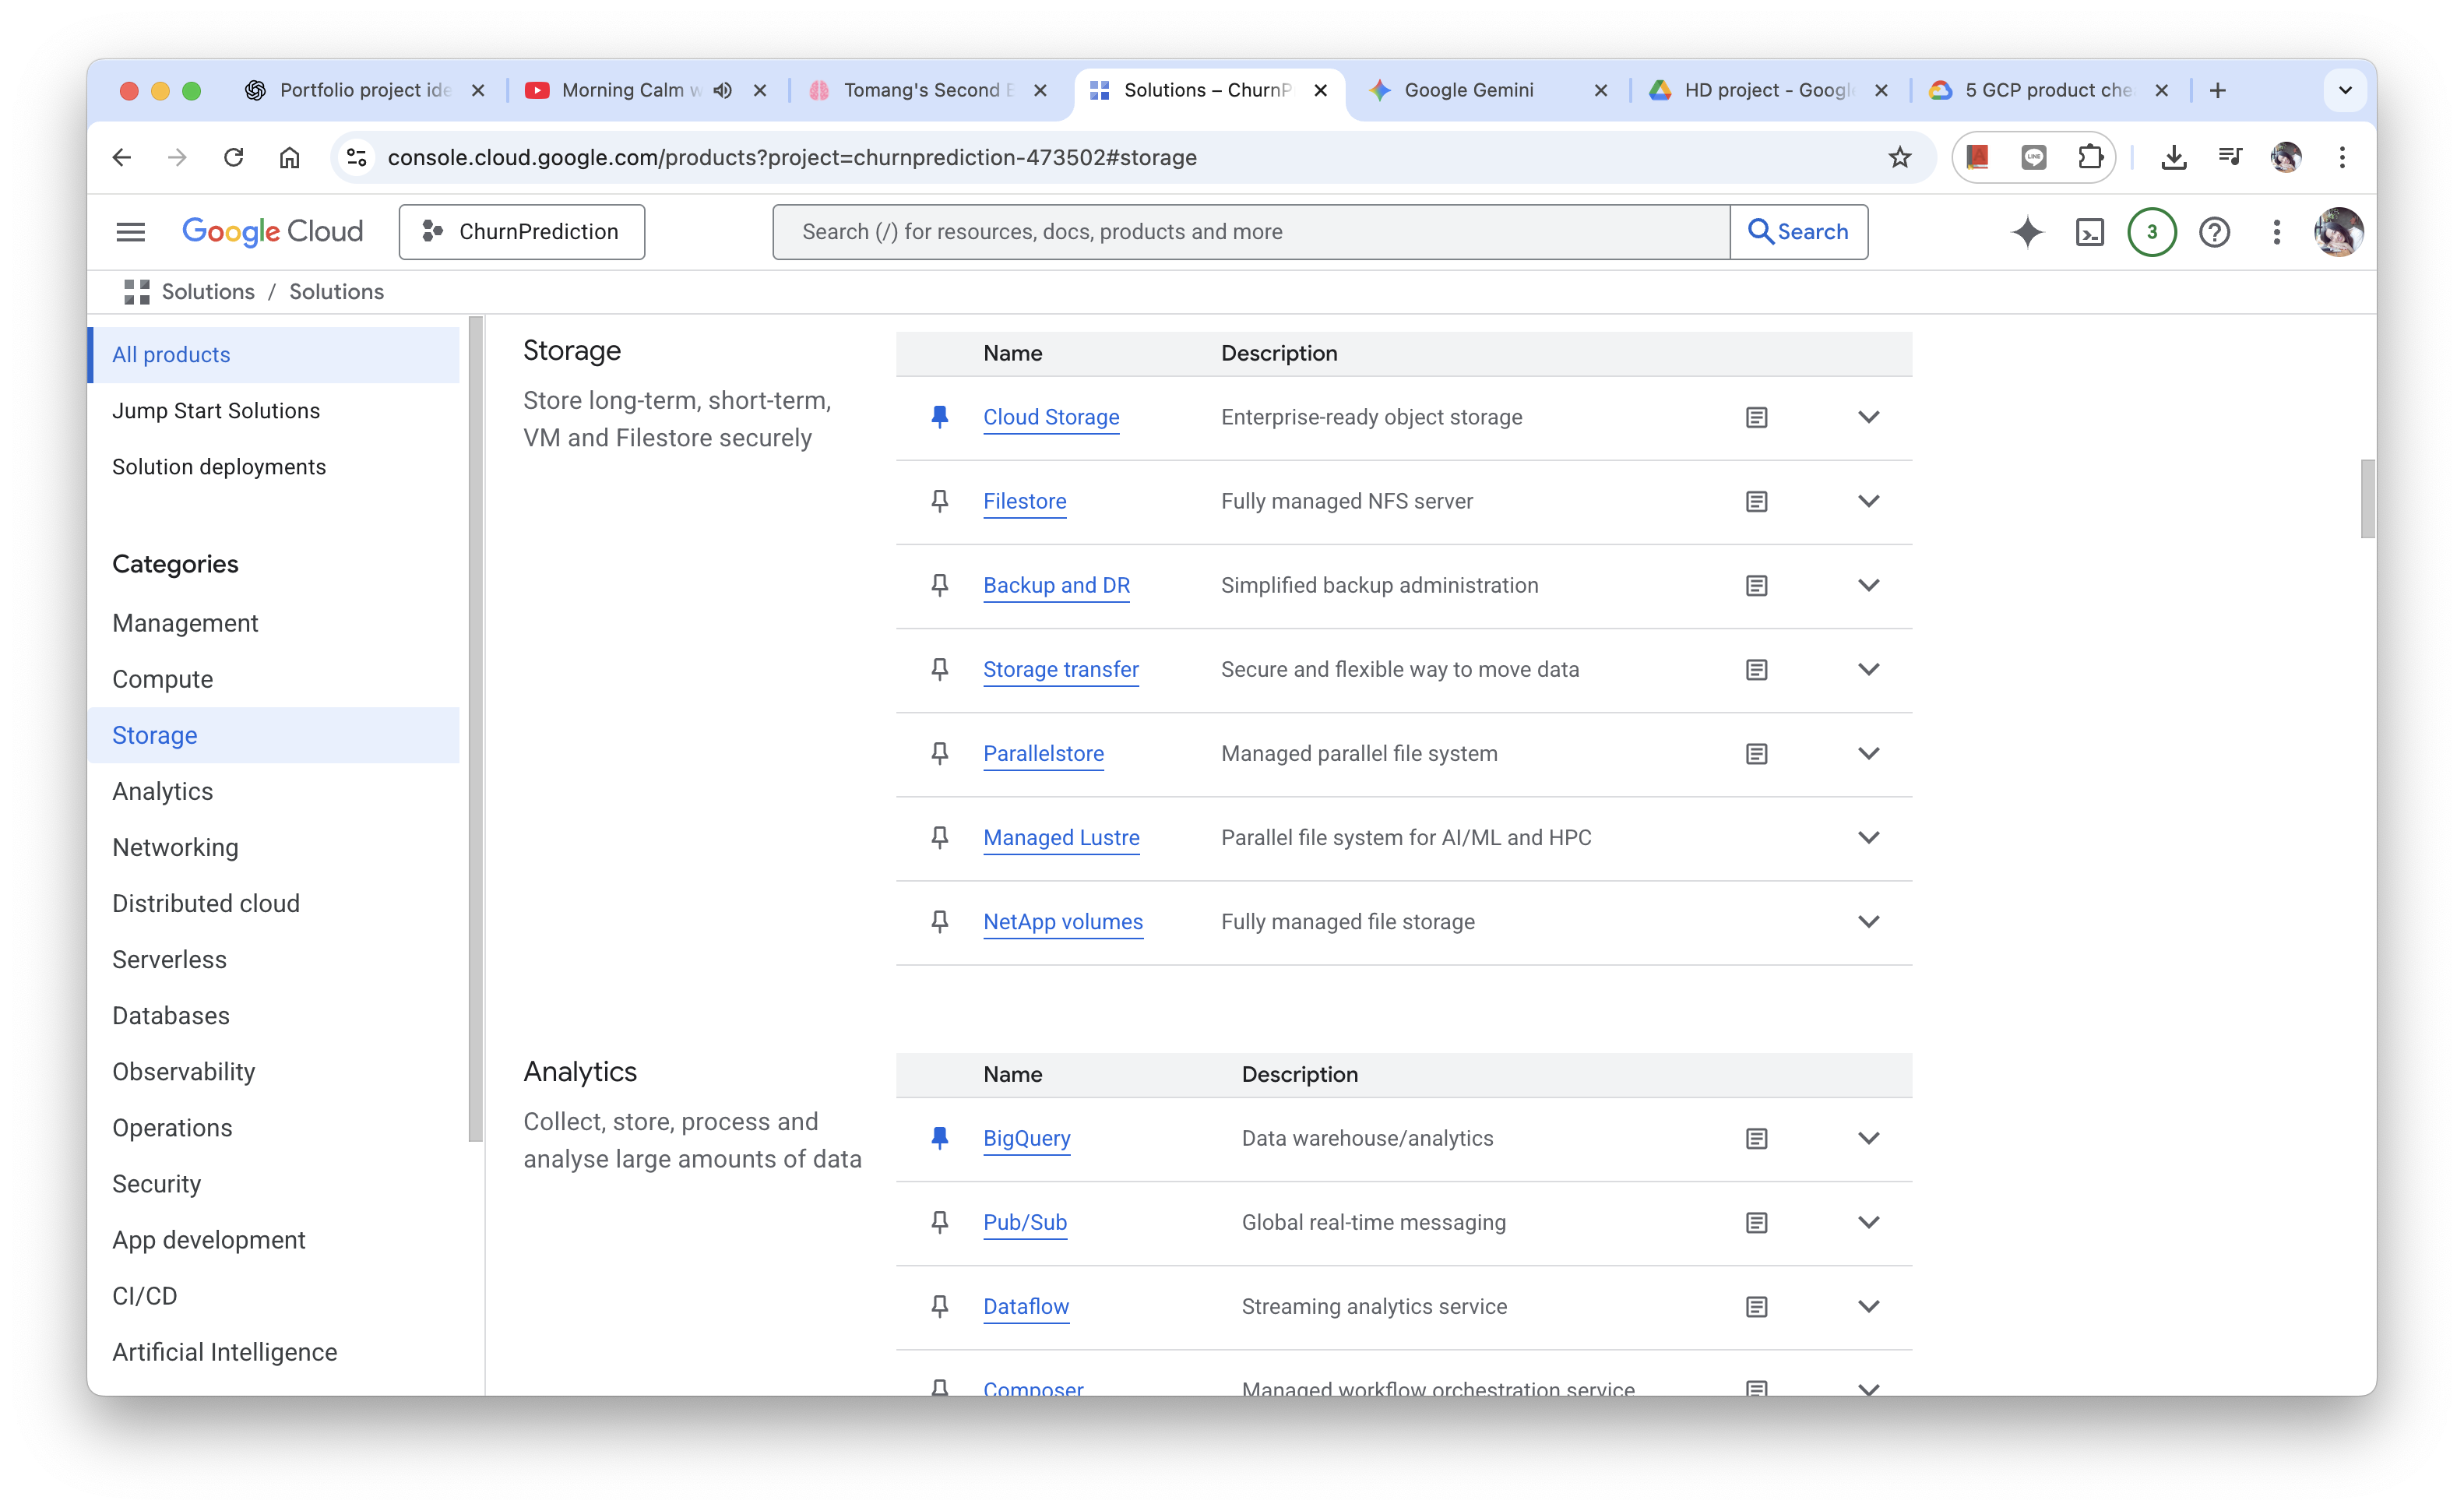
Task: Open documentation icon for BigQuery
Action: (x=1756, y=1138)
